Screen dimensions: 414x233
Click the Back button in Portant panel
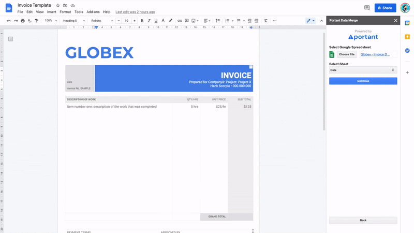363,221
